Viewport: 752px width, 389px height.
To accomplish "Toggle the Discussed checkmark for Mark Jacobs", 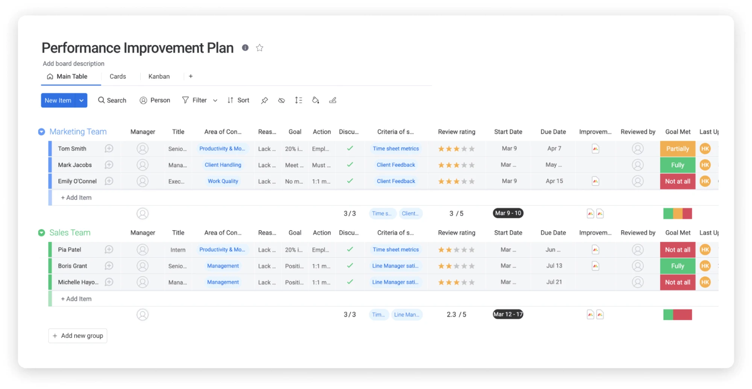I will 350,164.
